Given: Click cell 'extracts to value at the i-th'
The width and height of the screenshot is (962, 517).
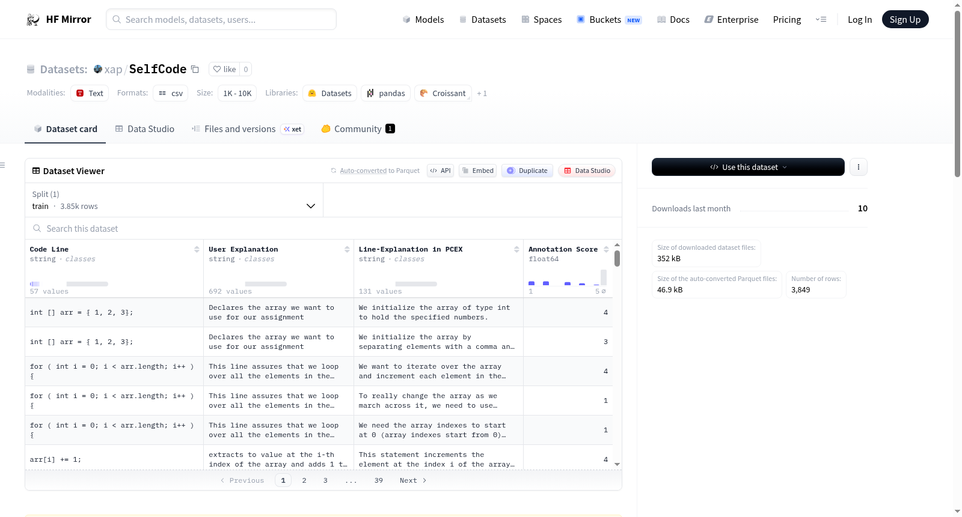Looking at the screenshot, I should pos(278,459).
